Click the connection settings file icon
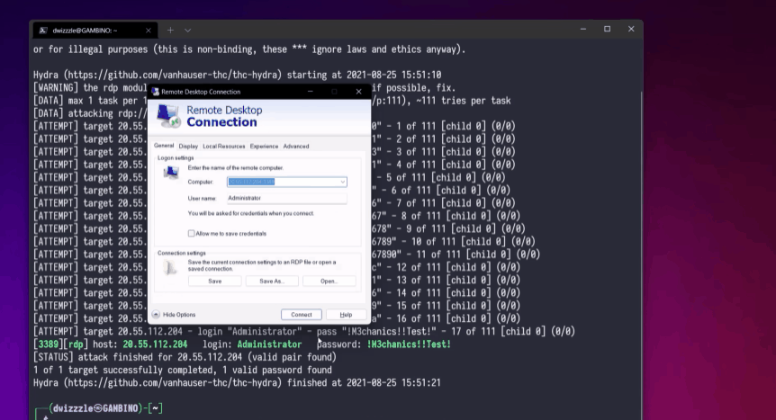The image size is (776, 420). tap(170, 268)
